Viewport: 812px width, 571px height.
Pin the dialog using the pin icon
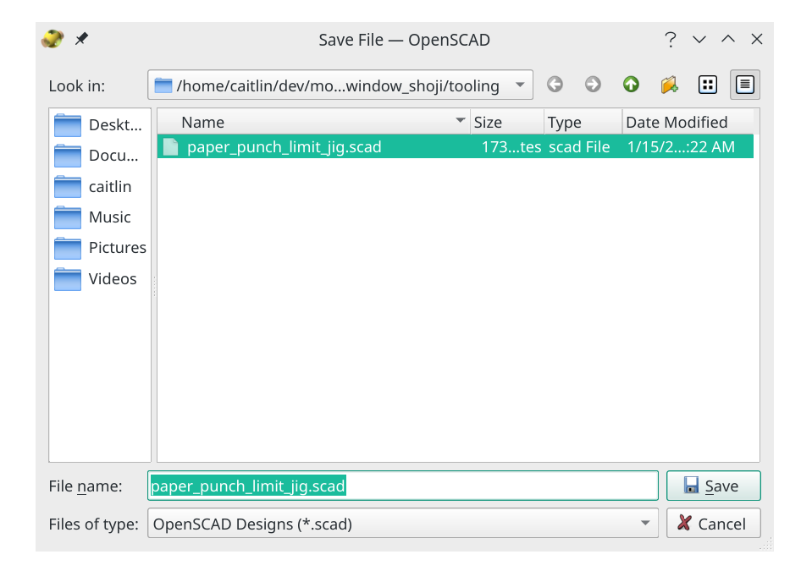tap(82, 39)
